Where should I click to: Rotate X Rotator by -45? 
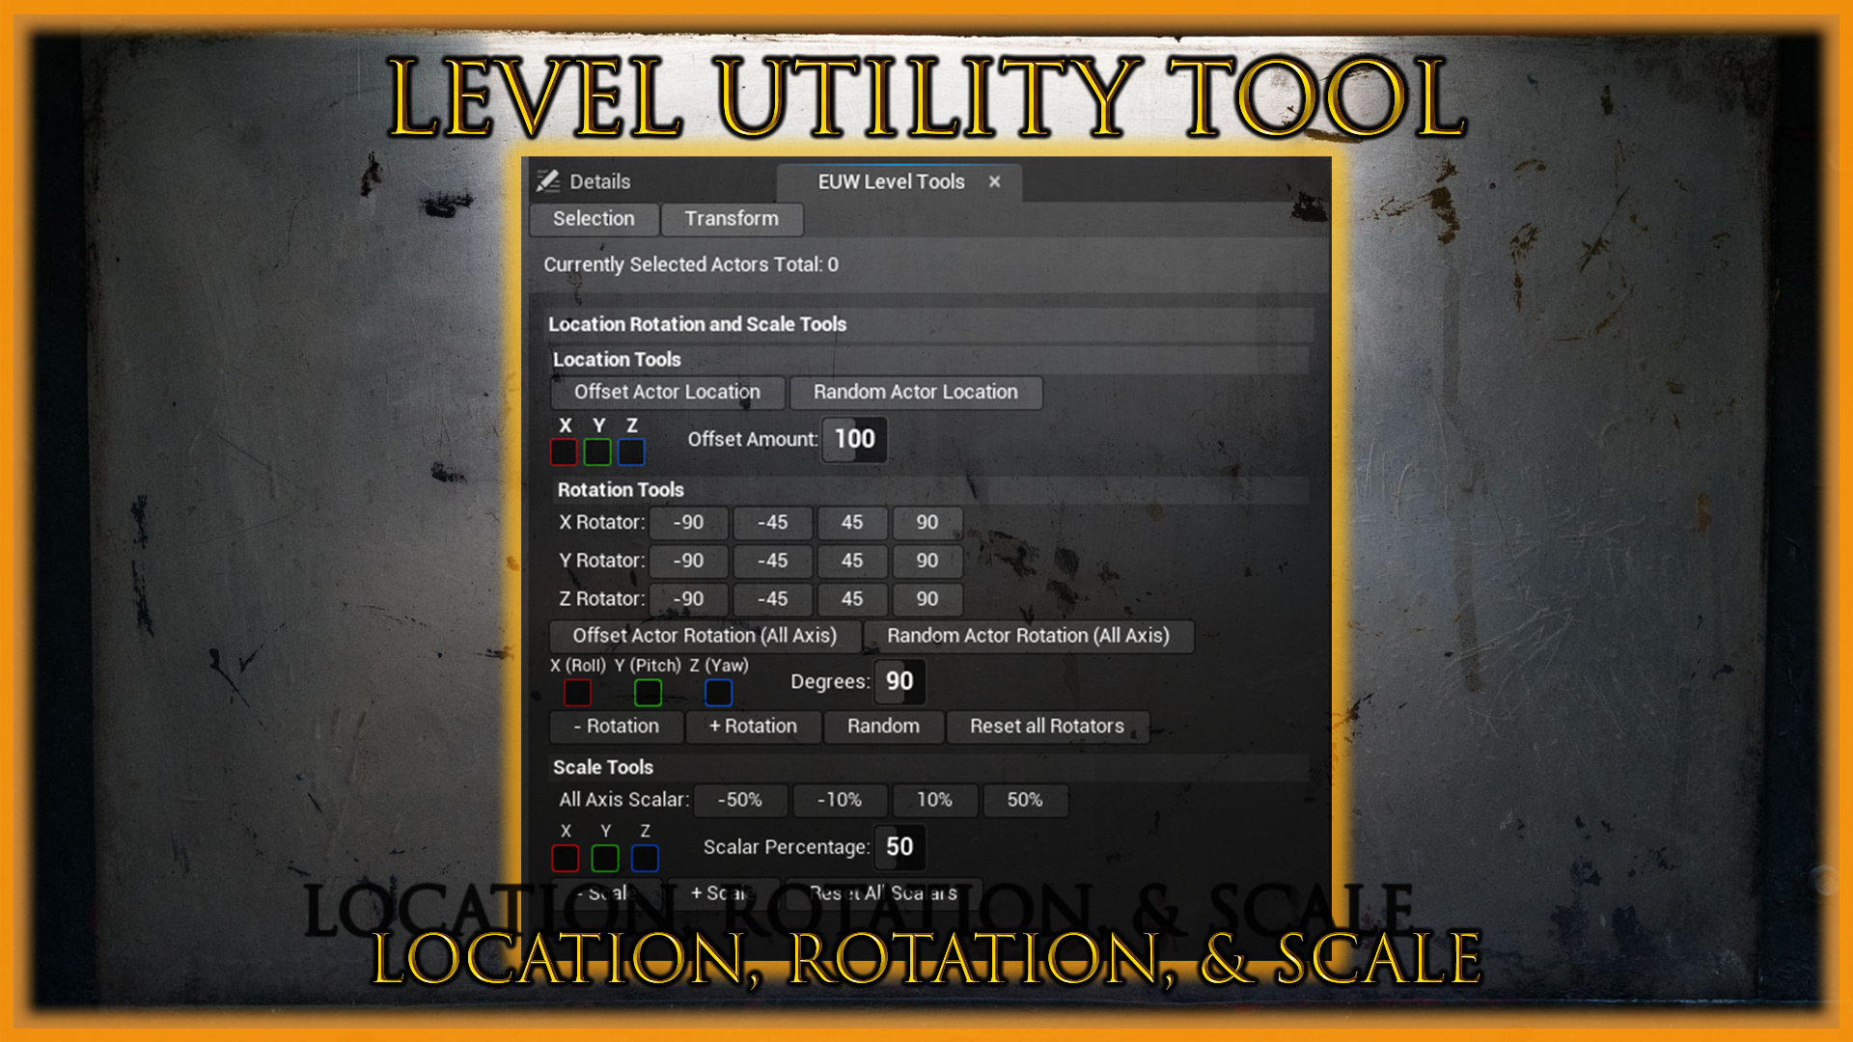(772, 522)
